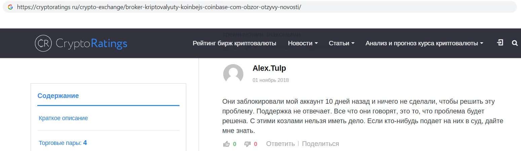Click the comment date 01 ноябрь 2018
This screenshot has width=521, height=151.
271,80
